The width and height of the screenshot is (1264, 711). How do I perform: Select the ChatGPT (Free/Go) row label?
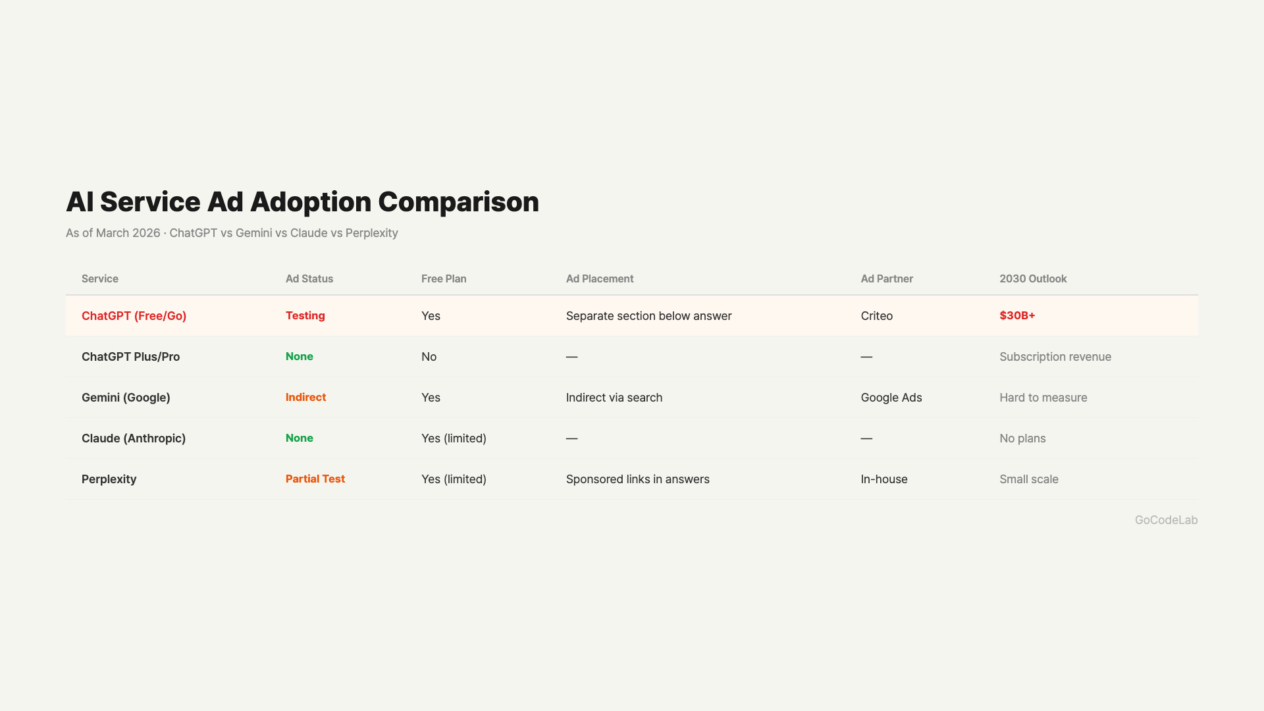click(134, 316)
